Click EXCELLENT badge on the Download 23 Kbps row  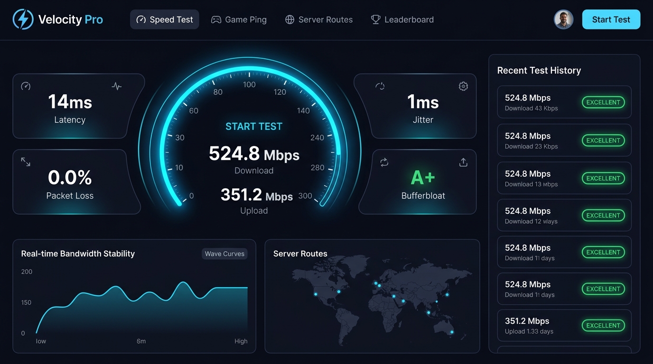click(603, 140)
